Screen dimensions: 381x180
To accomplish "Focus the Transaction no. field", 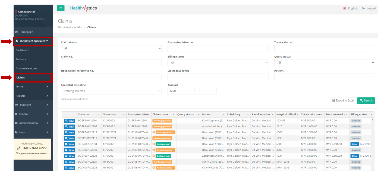I will [x=325, y=48].
